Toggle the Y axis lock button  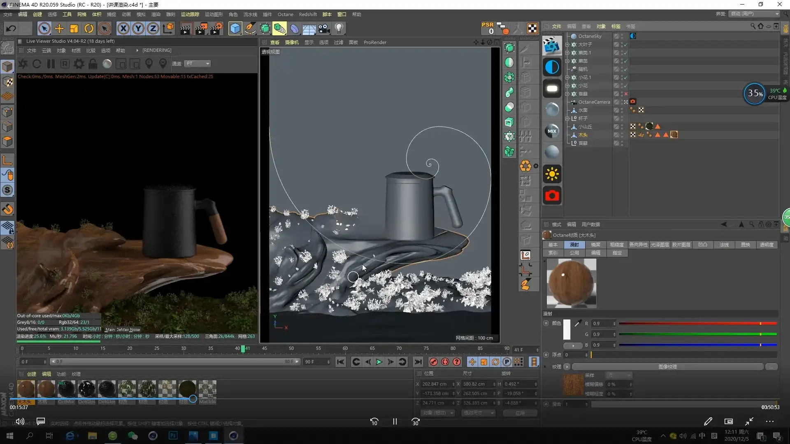click(x=138, y=28)
